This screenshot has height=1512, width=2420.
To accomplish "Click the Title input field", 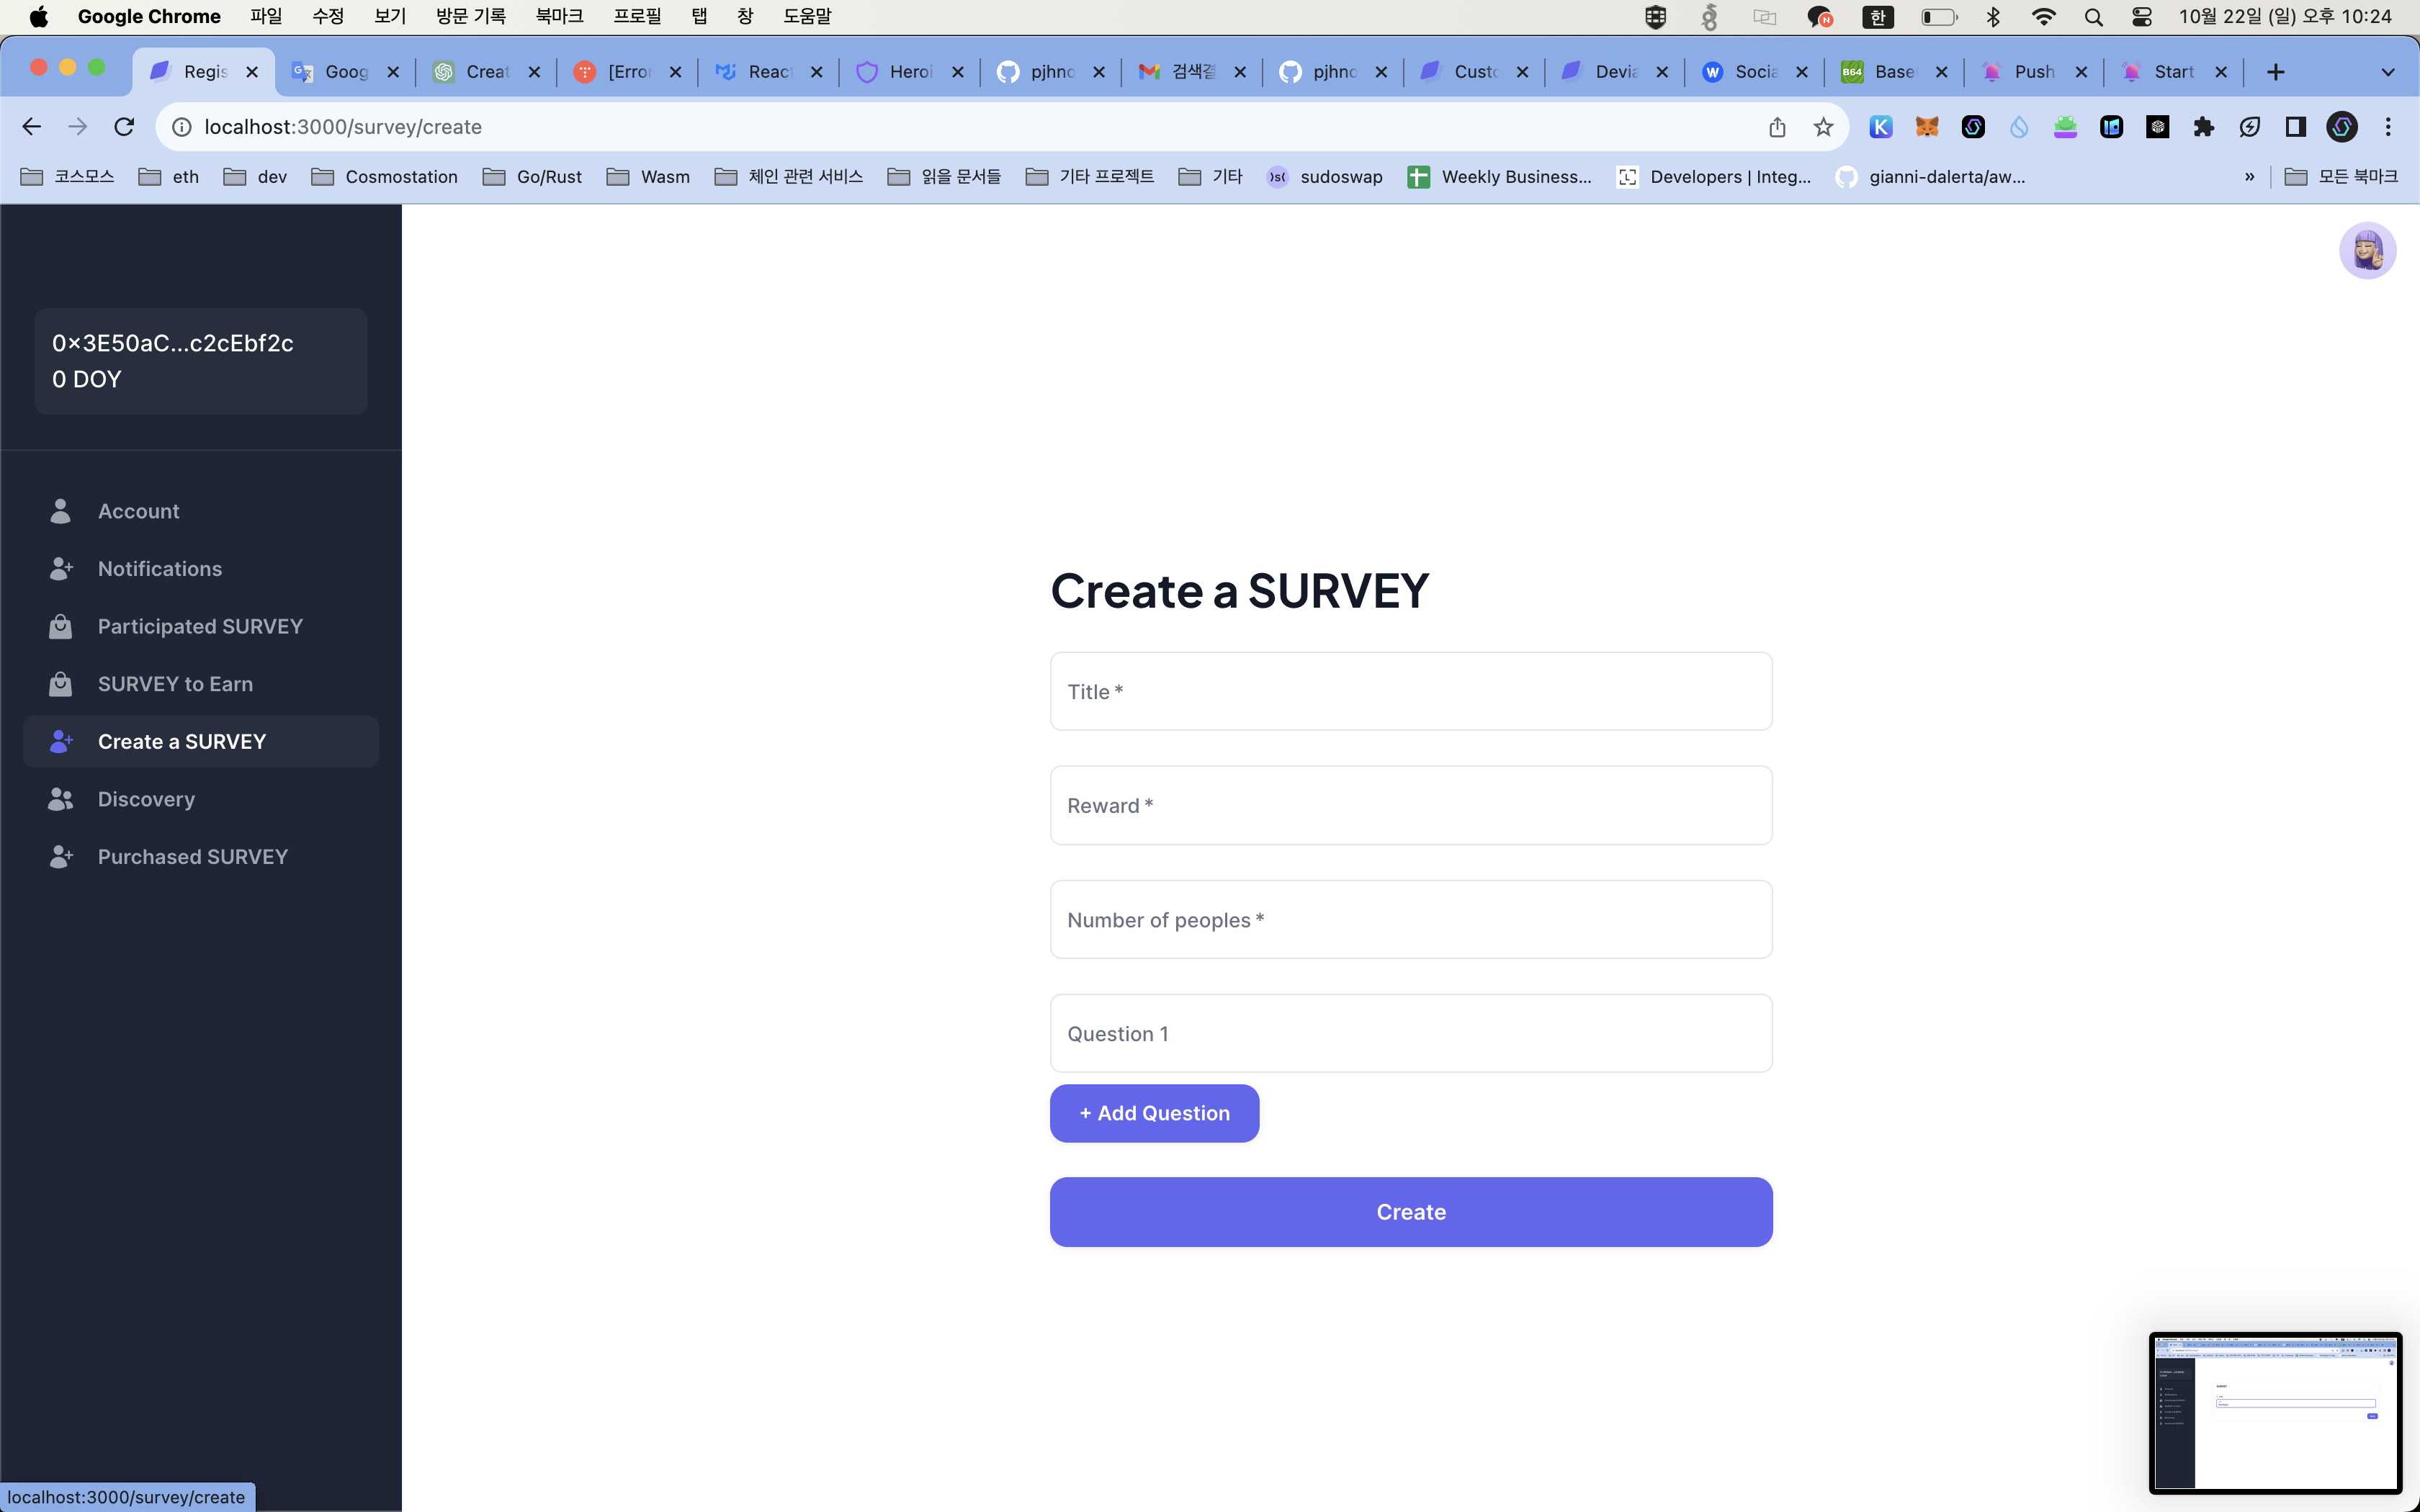I will point(1411,690).
